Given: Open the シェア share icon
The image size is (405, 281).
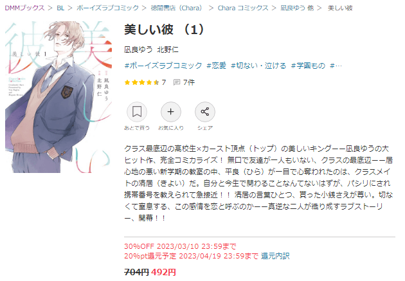Looking at the screenshot, I should (205, 112).
